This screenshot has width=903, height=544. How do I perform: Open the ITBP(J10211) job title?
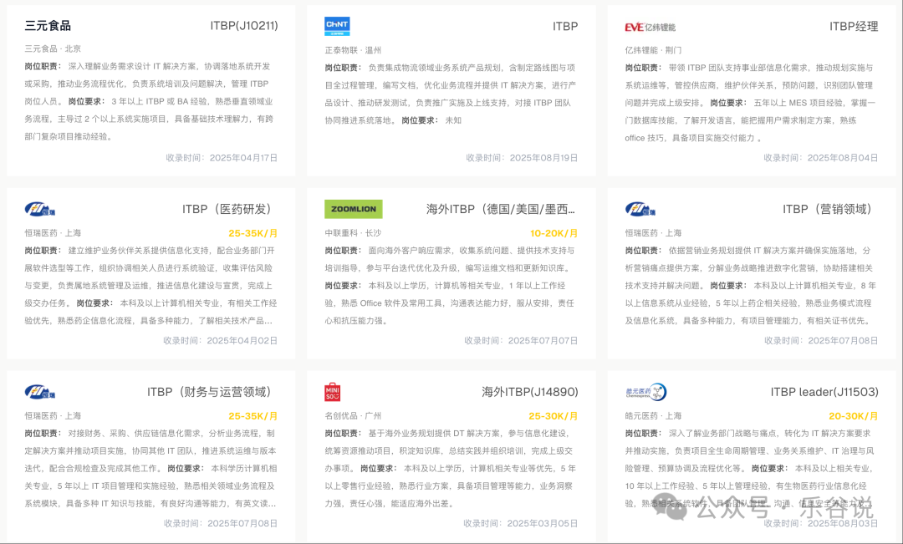[244, 25]
